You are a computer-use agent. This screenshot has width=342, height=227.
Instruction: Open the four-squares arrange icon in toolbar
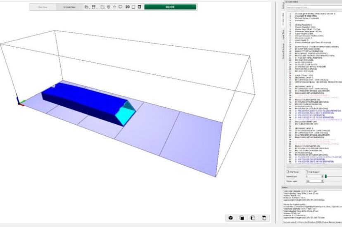click(94, 7)
